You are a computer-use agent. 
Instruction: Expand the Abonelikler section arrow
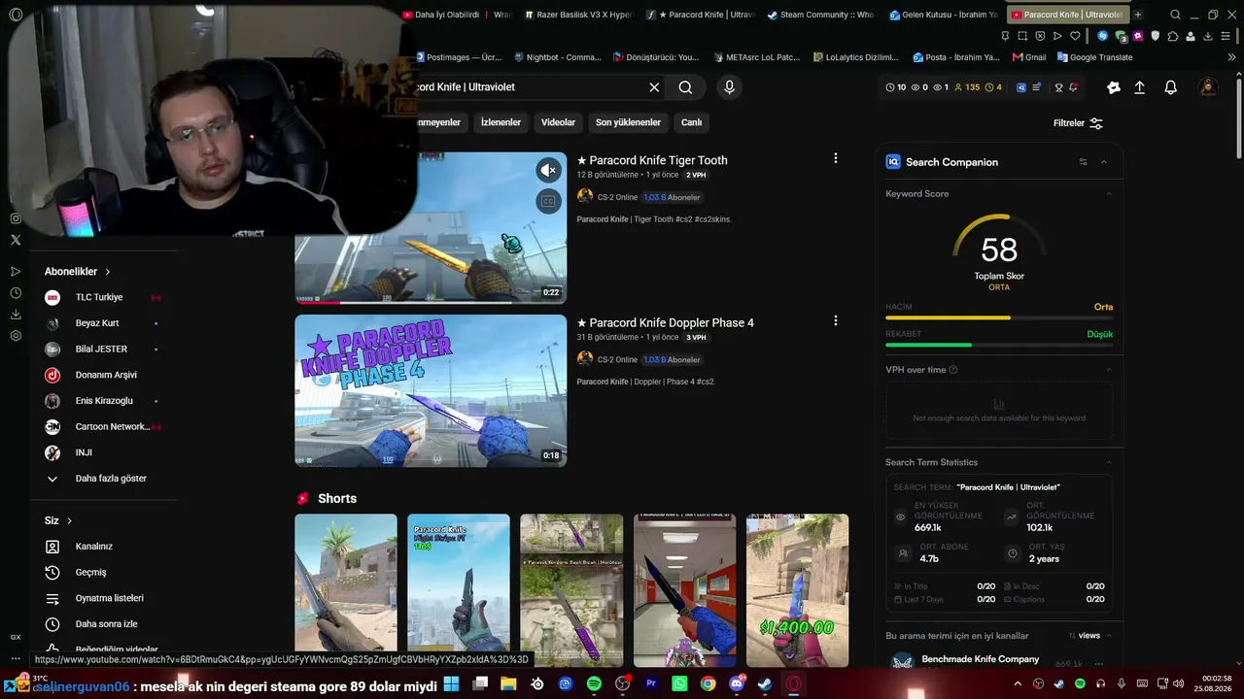click(x=108, y=272)
